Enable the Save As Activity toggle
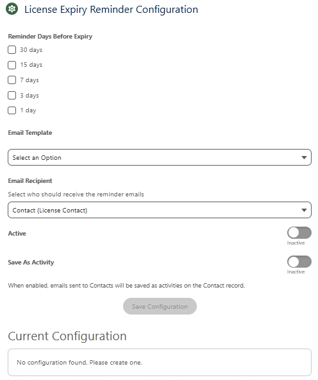318x380 pixels. click(299, 262)
